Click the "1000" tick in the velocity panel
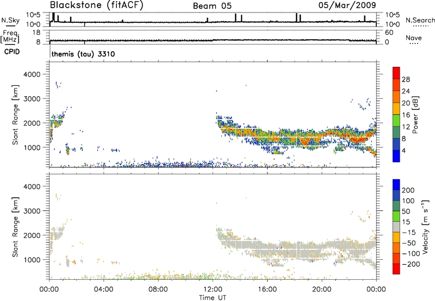The height and width of the screenshot is (301, 435). point(32,260)
